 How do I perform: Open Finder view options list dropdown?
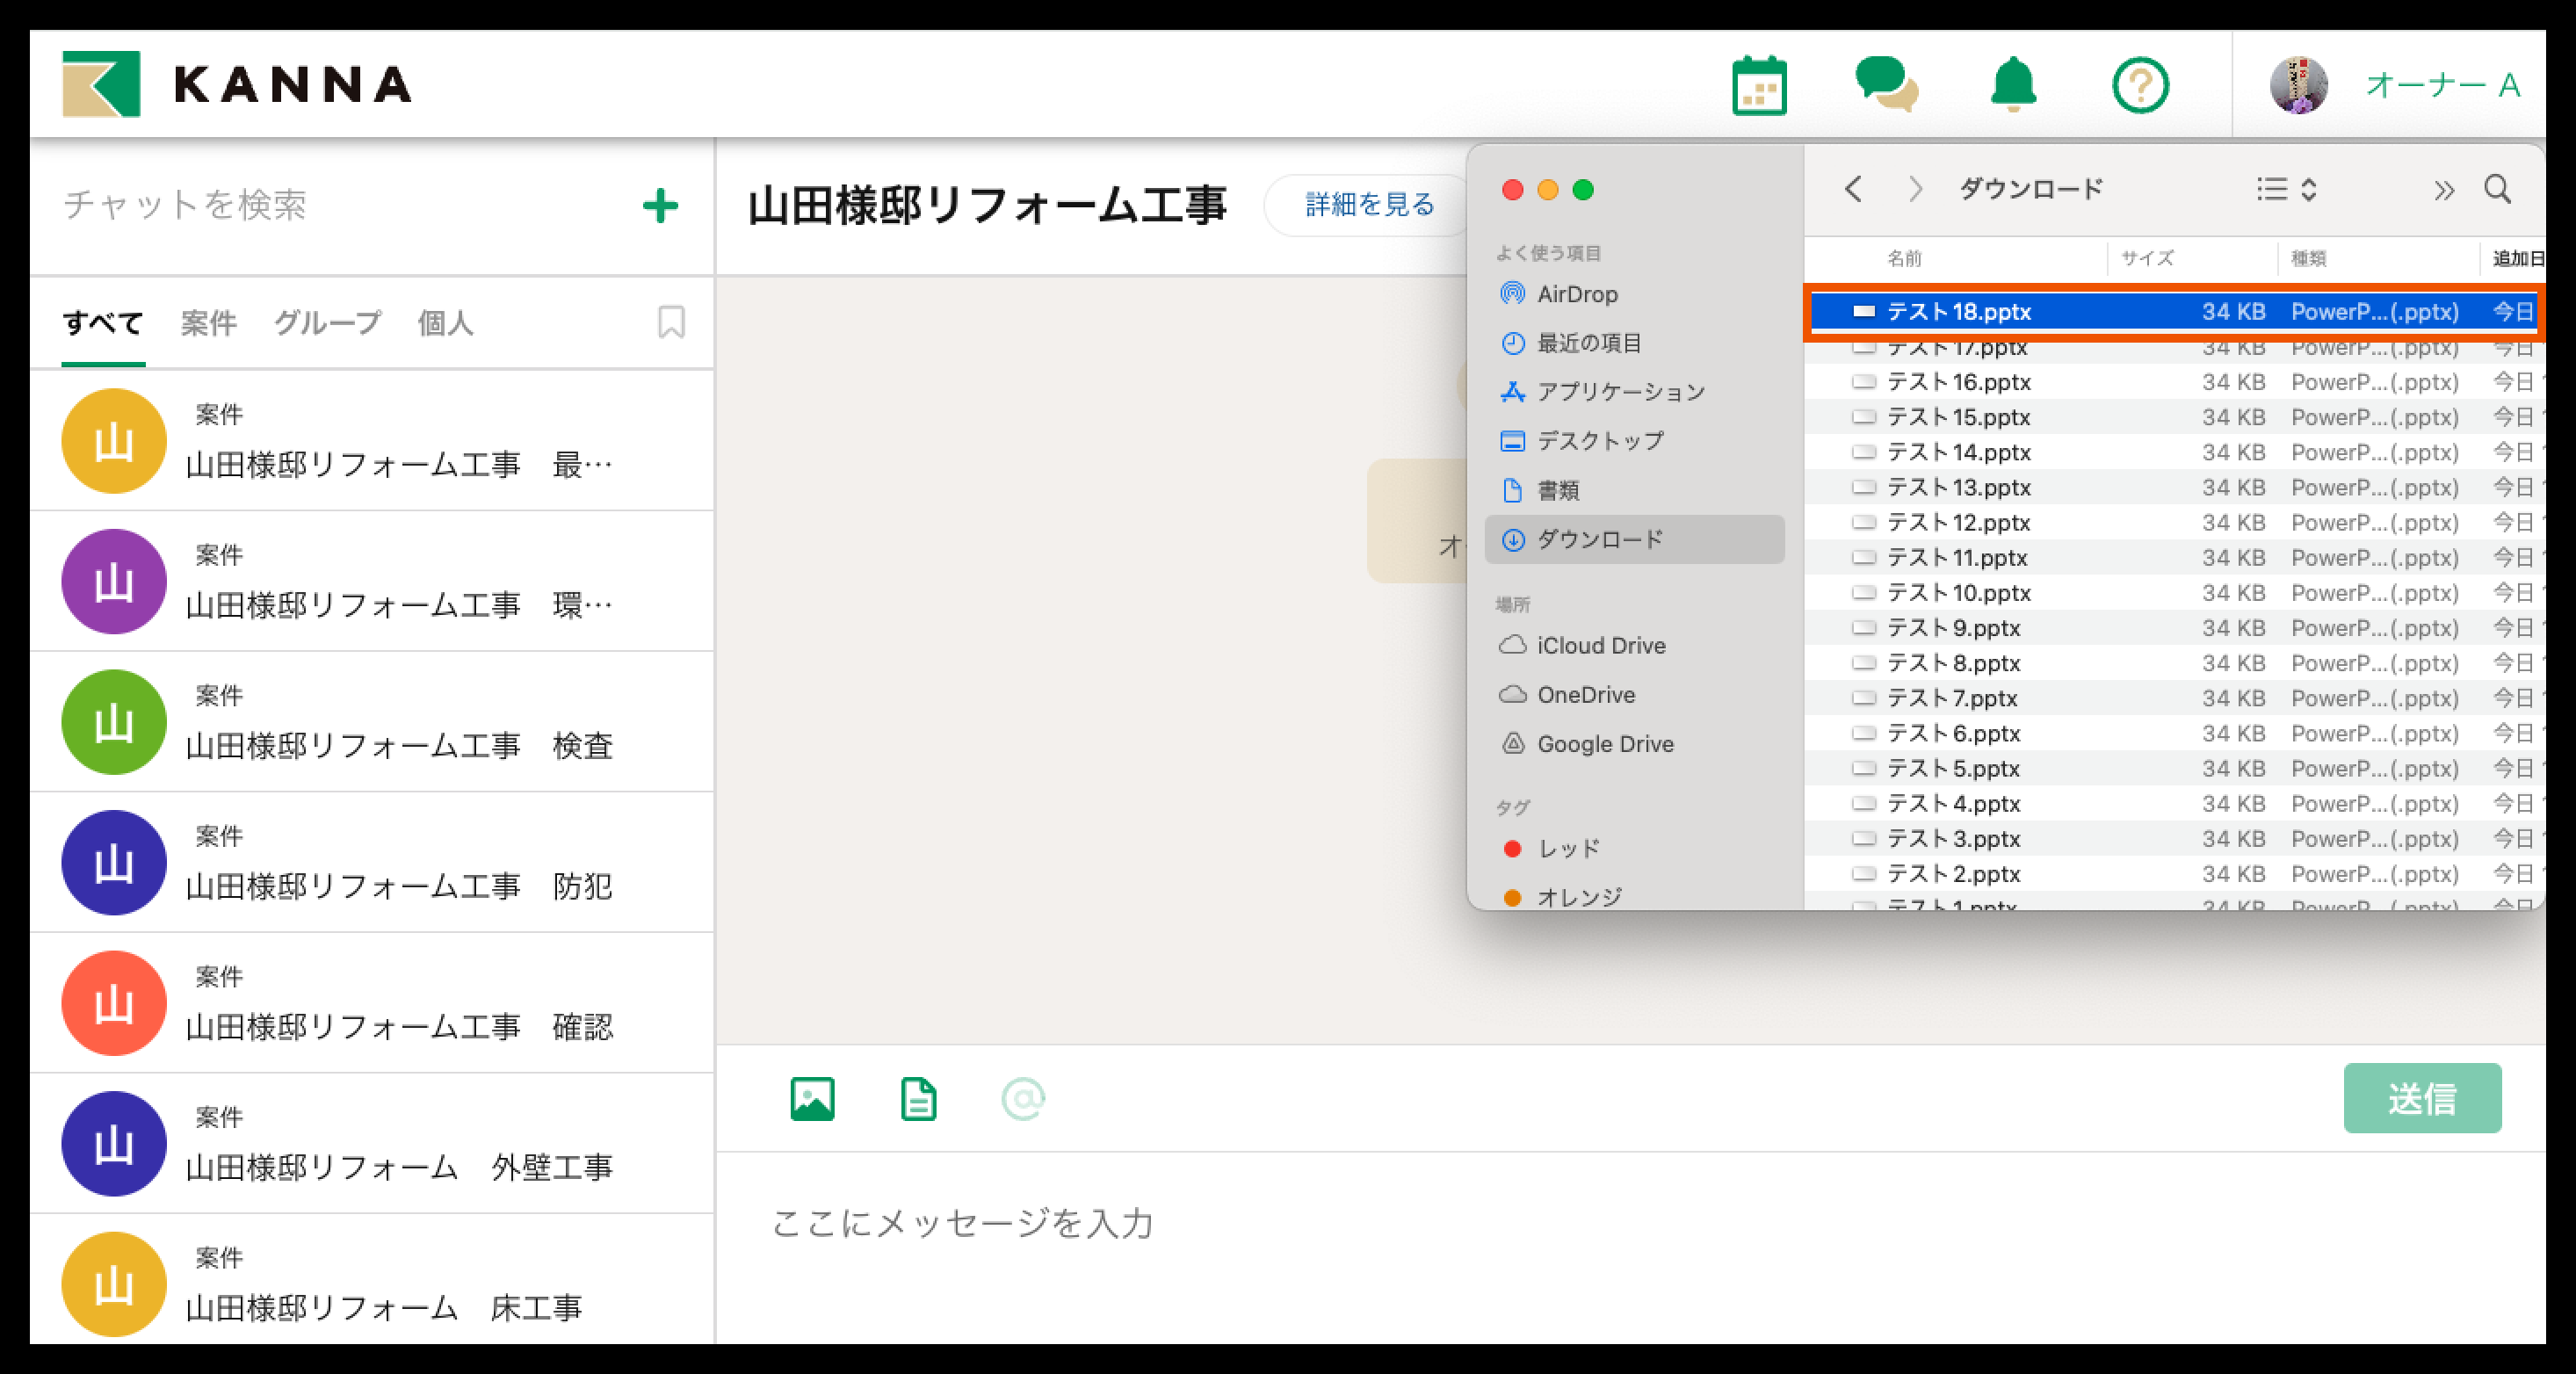(x=2286, y=189)
